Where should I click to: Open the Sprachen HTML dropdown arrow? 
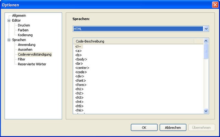(x=206, y=29)
